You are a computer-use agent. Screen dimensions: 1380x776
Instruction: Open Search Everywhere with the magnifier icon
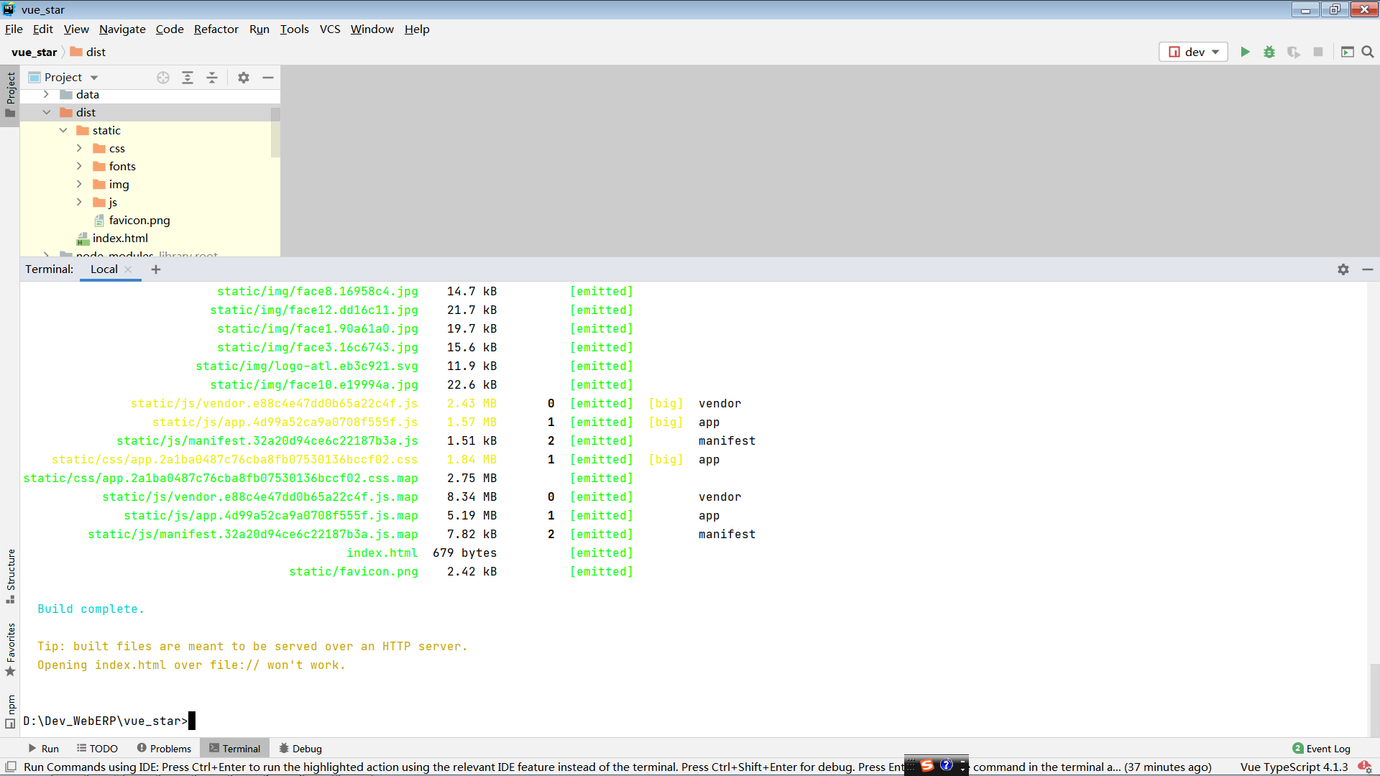[1368, 52]
